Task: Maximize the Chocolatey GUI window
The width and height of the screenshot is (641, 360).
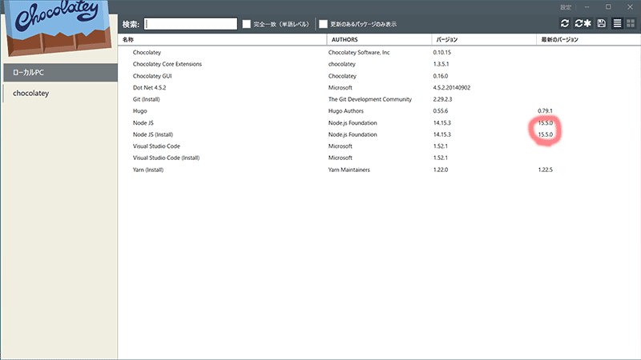Action: (x=608, y=7)
